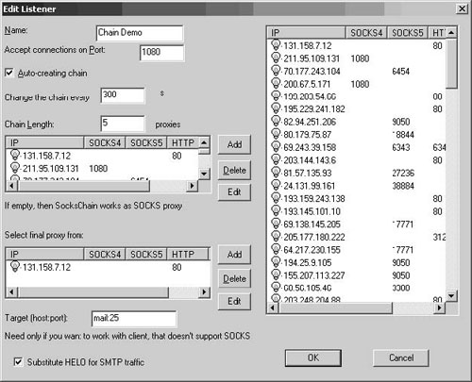Click the up arrow of the right proxy list's vertical scrollbar
Screen dimensions: 472x382
pyautogui.click(x=451, y=33)
